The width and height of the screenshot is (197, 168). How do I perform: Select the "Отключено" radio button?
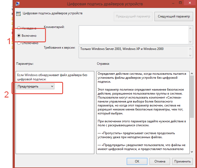(19, 43)
